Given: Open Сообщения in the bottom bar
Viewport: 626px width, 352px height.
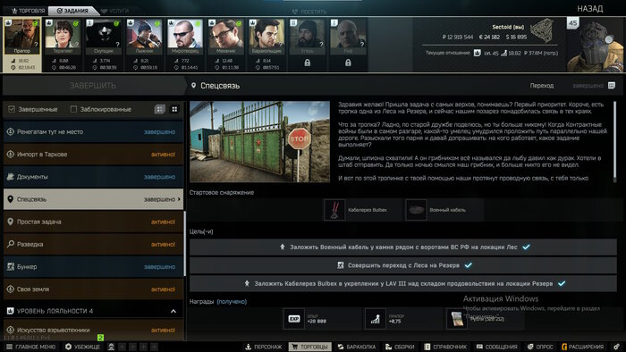Looking at the screenshot, I should click(x=497, y=347).
